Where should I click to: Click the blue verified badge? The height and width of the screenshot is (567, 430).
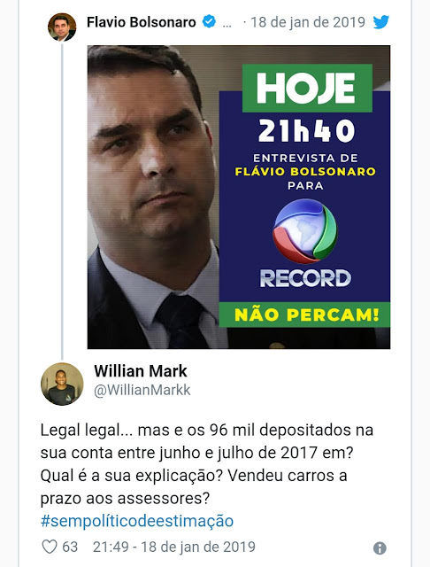tap(209, 21)
